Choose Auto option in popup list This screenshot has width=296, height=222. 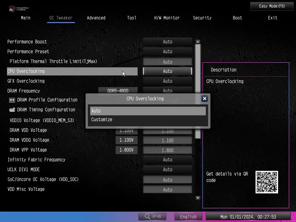148,111
